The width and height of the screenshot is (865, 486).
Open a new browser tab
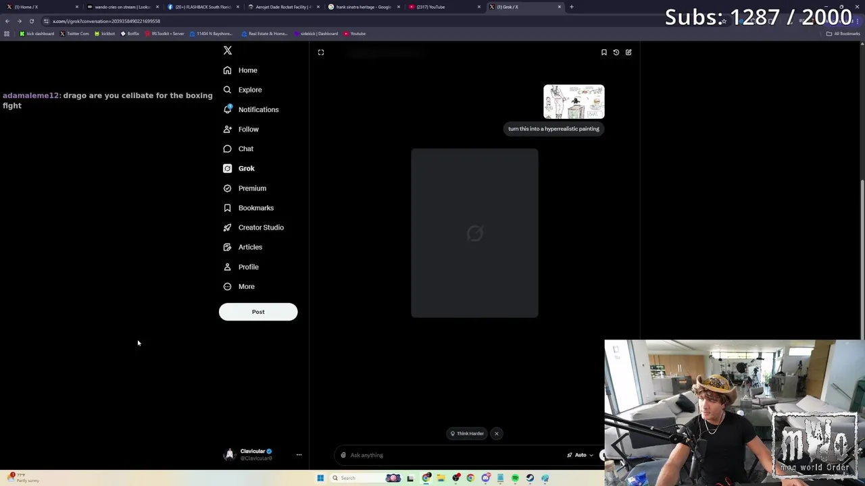572,7
